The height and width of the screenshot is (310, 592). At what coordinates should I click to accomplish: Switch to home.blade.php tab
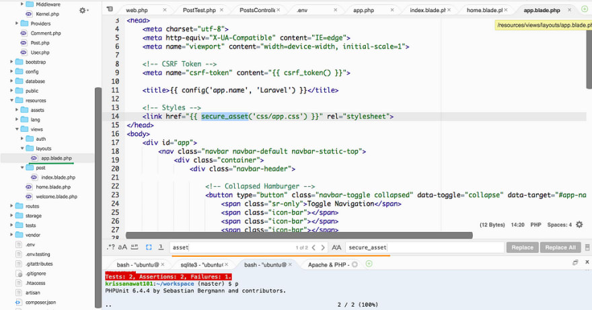(485, 10)
